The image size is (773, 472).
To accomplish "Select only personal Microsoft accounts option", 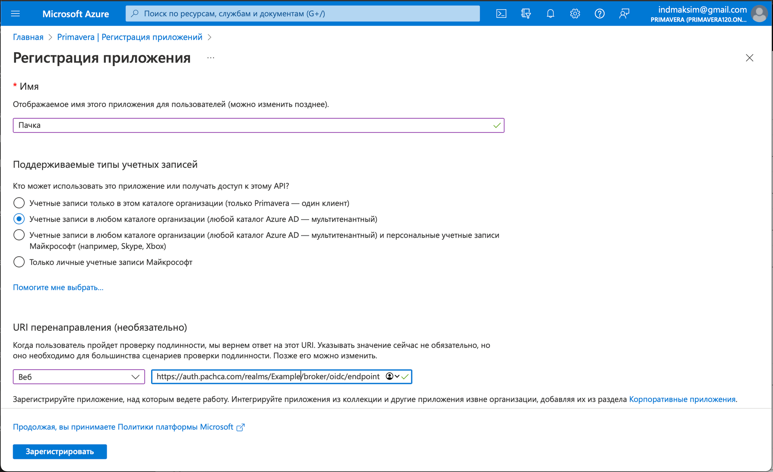I will click(19, 262).
